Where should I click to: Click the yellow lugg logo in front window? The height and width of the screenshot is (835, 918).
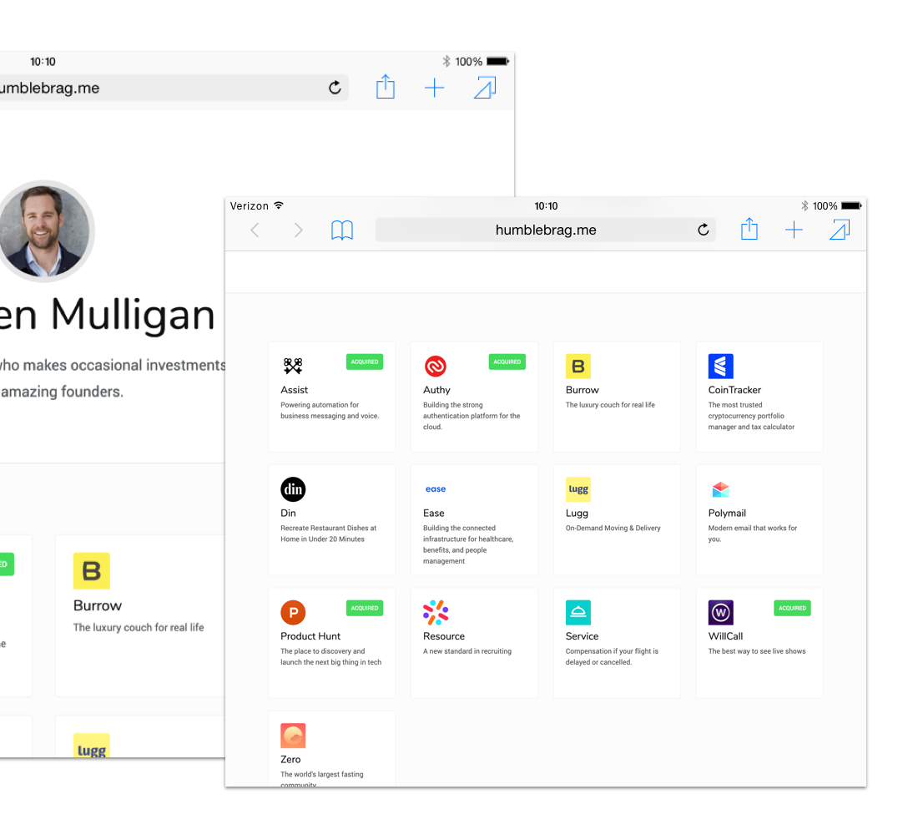click(x=578, y=489)
